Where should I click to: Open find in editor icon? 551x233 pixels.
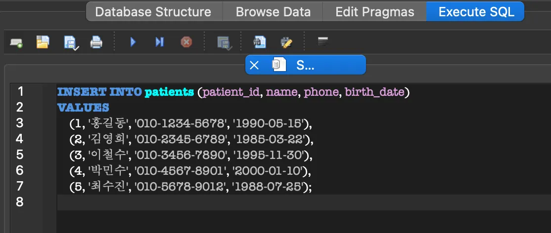tap(259, 42)
